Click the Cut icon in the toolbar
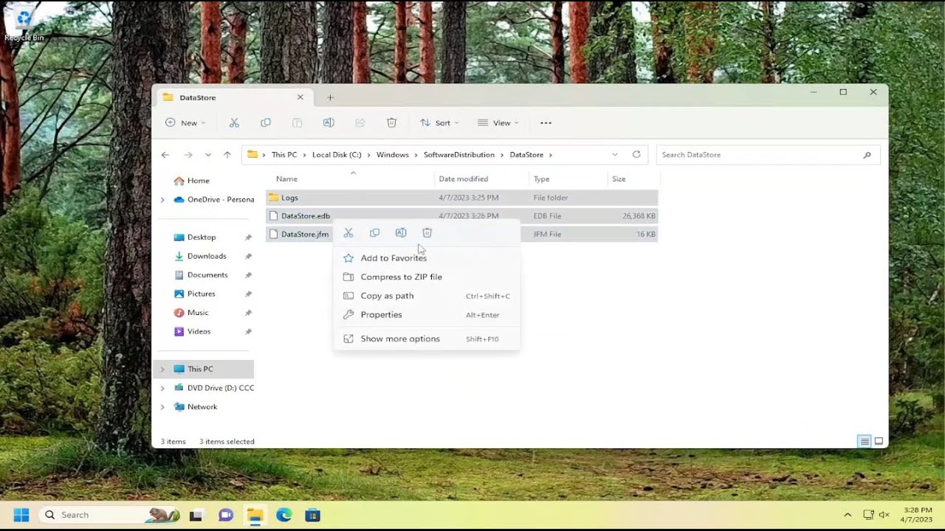This screenshot has height=531, width=945. 234,123
